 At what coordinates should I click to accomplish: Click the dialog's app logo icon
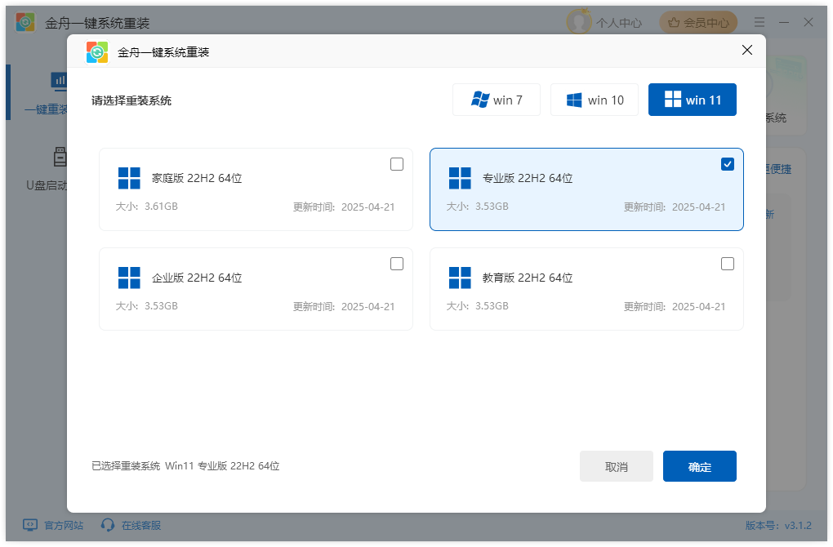pos(97,52)
